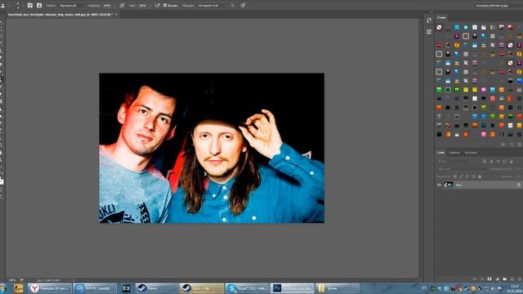Open the Flow slider arrow in the options bar
This screenshot has width=523, height=294.
pos(150,6)
